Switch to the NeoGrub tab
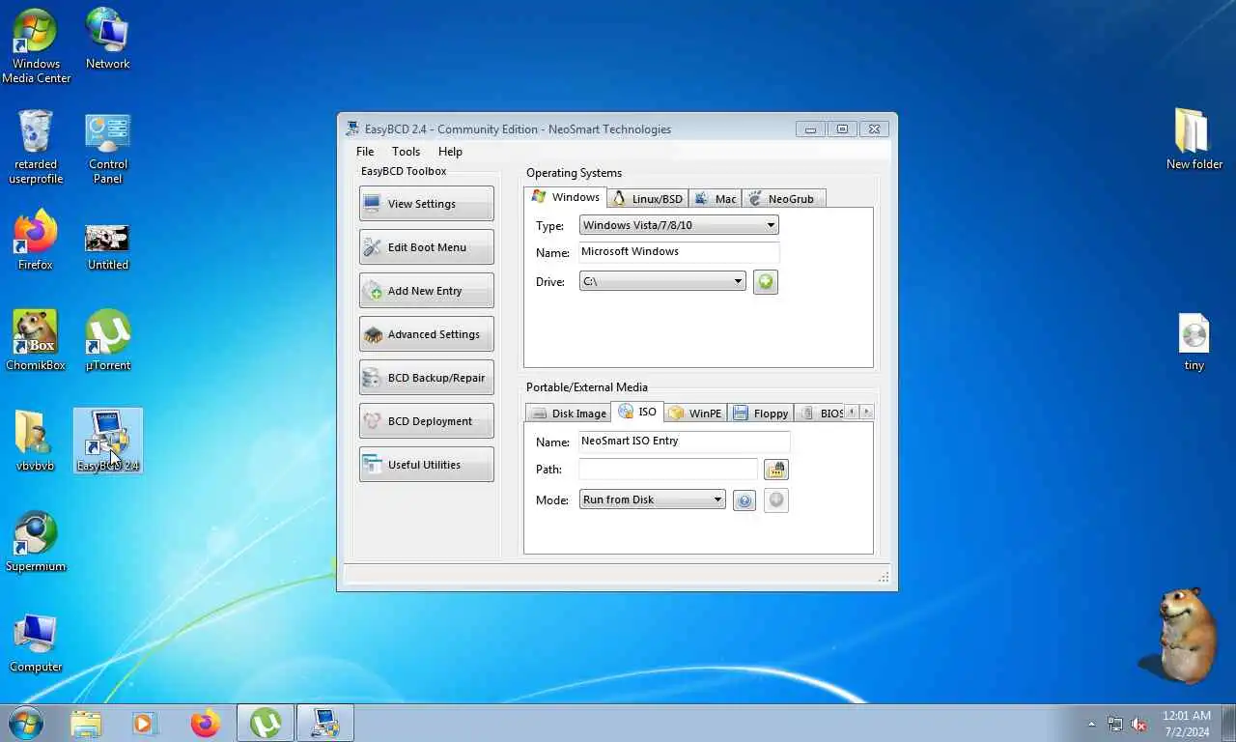This screenshot has width=1236, height=742. pyautogui.click(x=783, y=199)
